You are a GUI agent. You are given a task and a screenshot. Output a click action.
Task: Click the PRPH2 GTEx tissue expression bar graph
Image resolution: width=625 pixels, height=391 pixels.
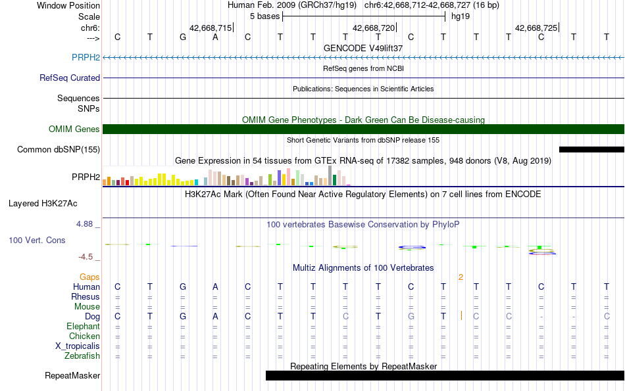click(226, 176)
